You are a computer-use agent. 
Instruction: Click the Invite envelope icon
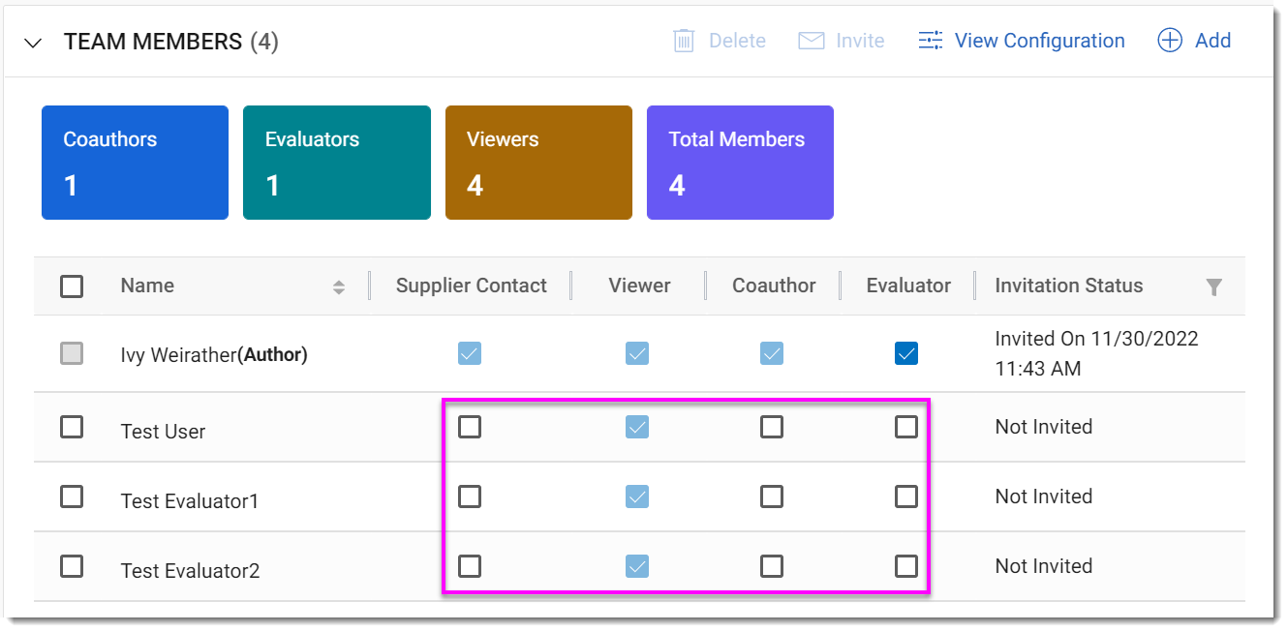click(x=811, y=41)
